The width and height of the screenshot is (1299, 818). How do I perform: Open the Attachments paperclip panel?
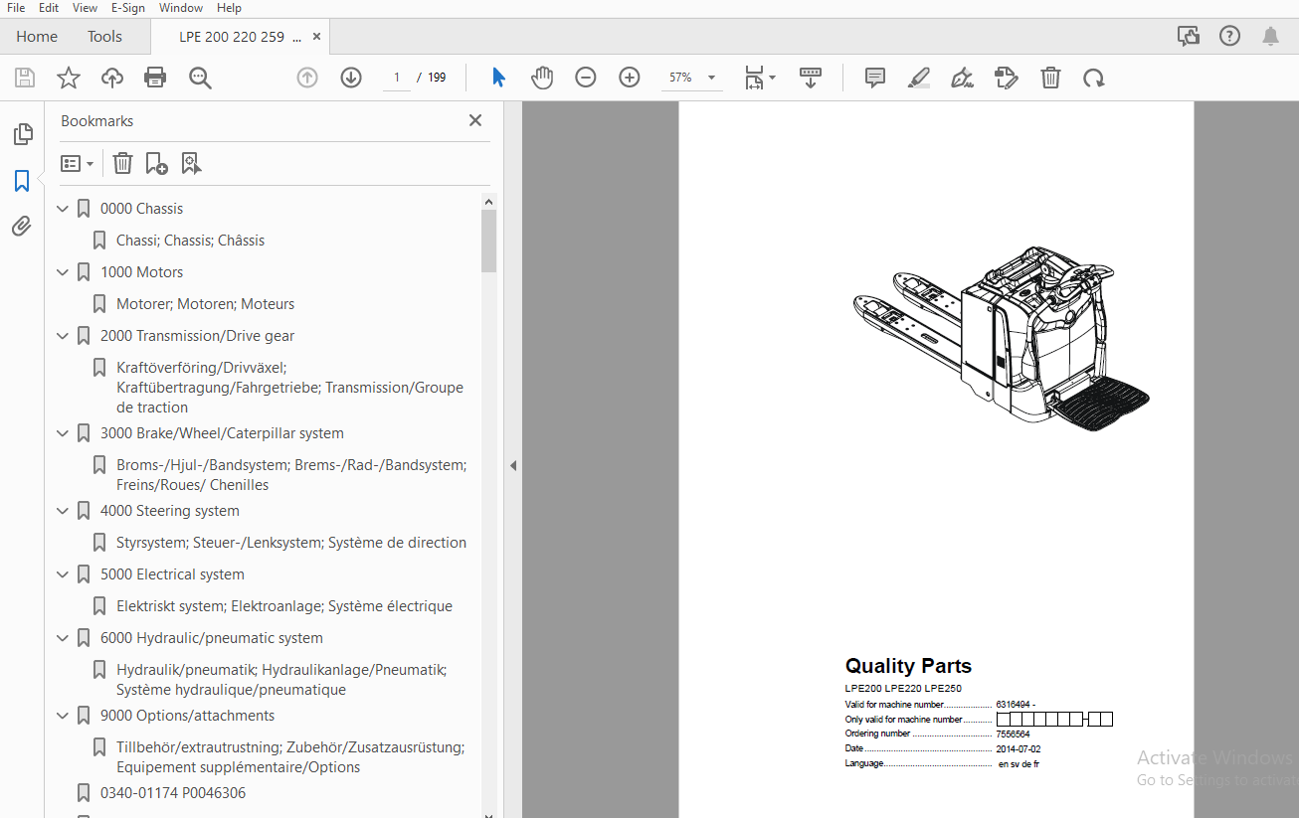pos(22,227)
